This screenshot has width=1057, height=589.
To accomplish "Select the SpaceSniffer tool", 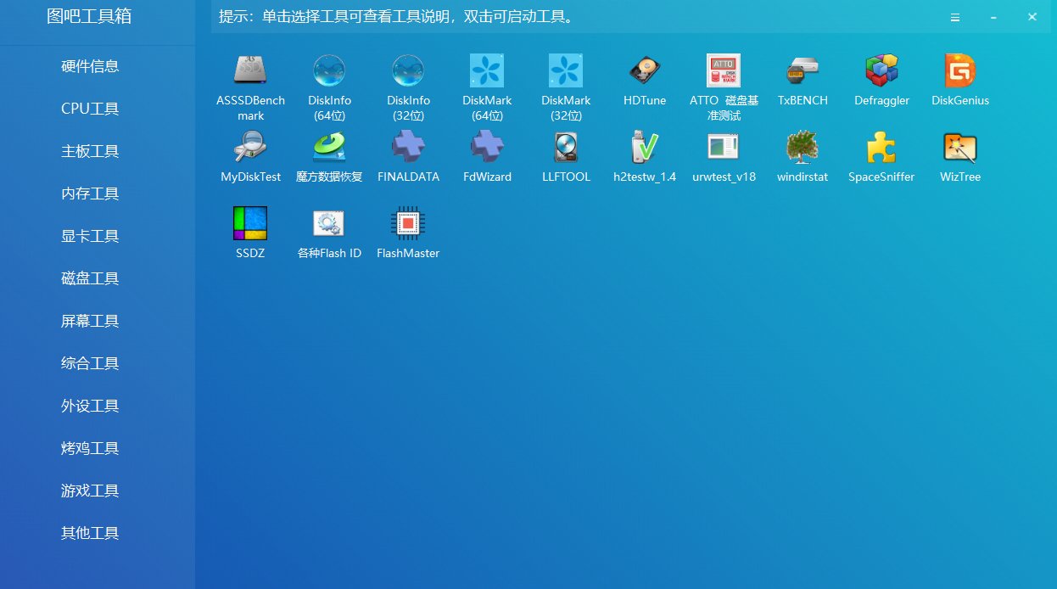I will coord(881,147).
